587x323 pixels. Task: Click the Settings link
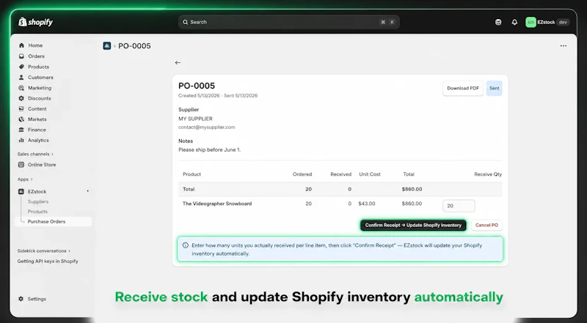[37, 299]
